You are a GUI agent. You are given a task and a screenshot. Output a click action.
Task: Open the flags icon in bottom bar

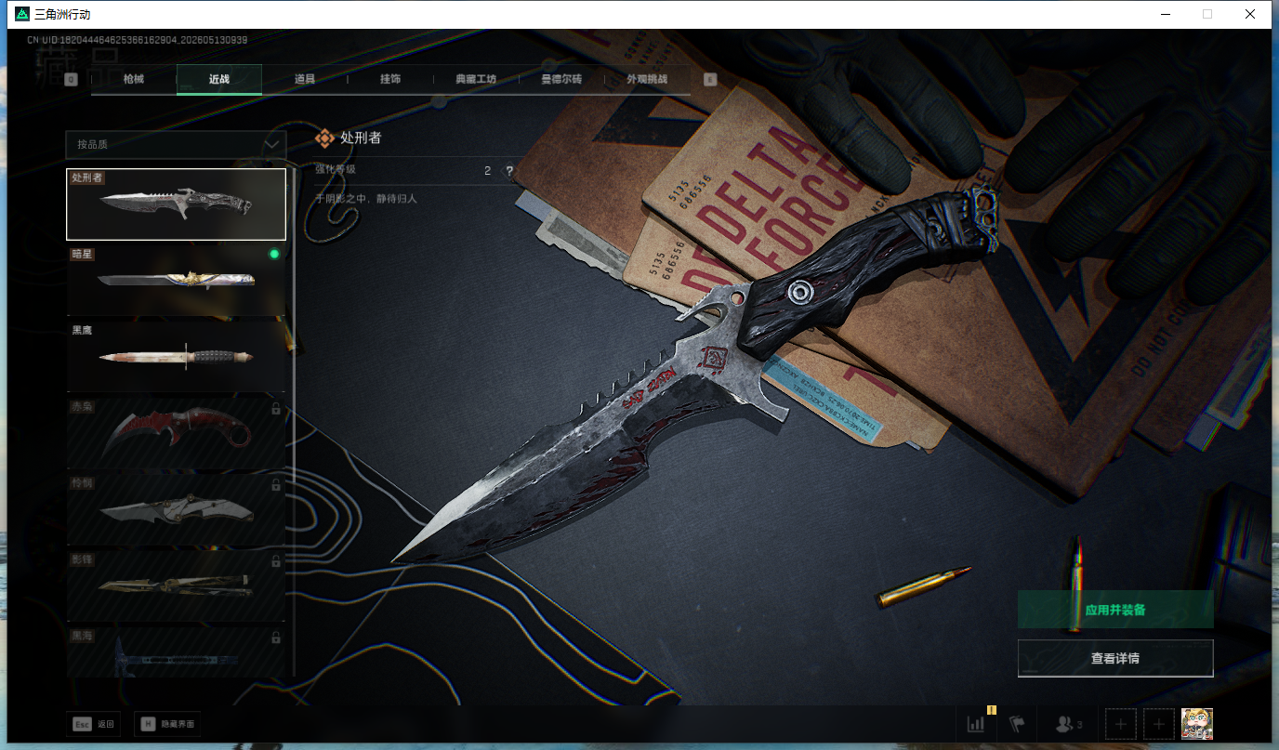click(x=1017, y=724)
